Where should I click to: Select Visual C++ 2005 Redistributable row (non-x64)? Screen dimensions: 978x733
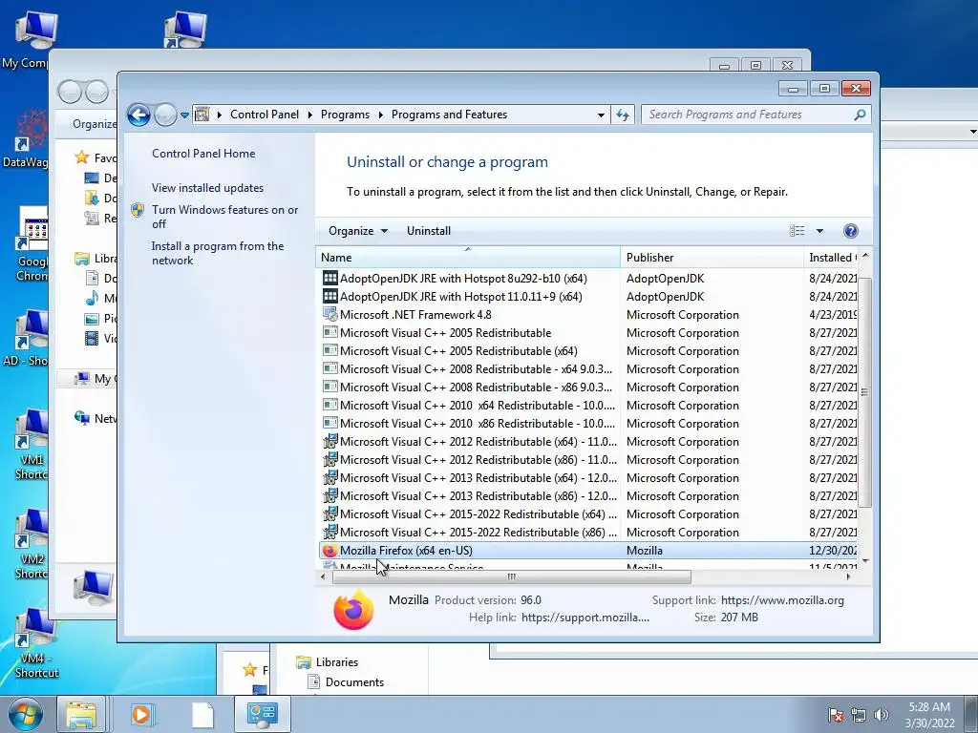(x=588, y=333)
